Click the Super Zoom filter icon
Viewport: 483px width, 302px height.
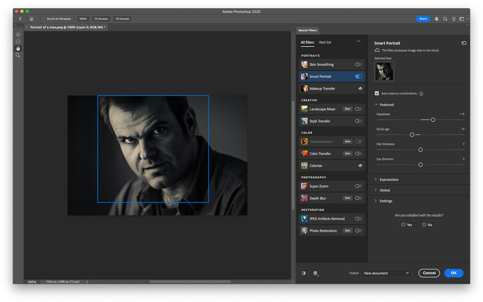[304, 186]
